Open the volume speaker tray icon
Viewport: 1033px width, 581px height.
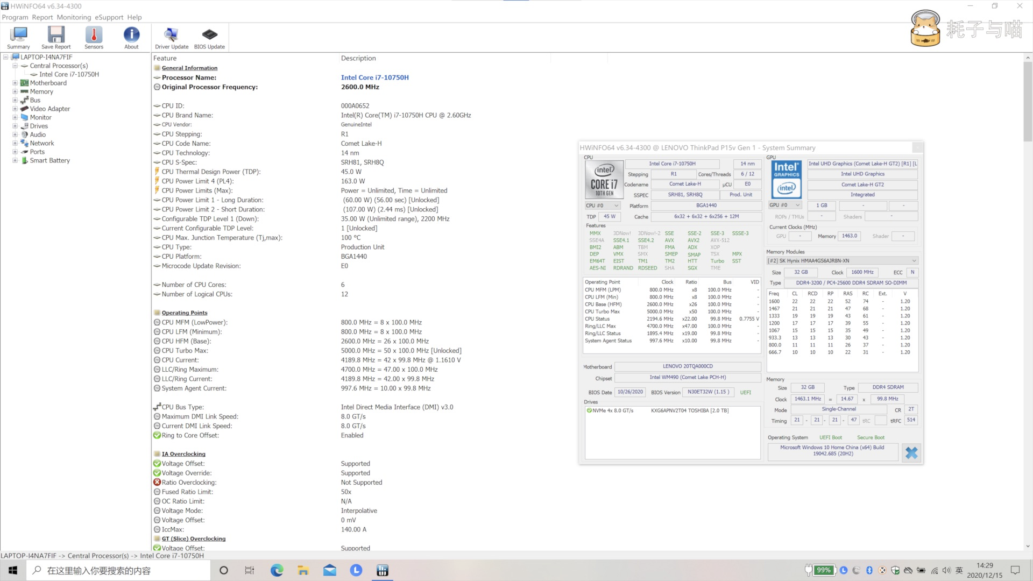(947, 570)
